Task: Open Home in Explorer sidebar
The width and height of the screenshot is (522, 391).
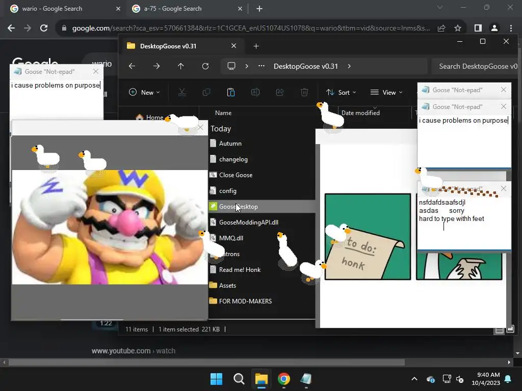Action: coord(154,118)
